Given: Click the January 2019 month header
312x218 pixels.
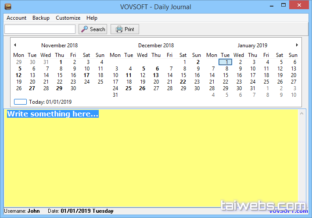Looking at the screenshot, I should (x=252, y=46).
